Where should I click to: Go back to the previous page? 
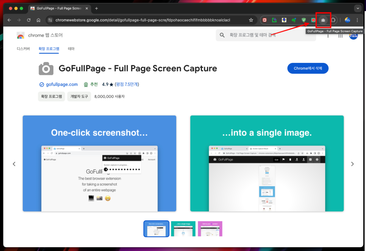coord(9,20)
